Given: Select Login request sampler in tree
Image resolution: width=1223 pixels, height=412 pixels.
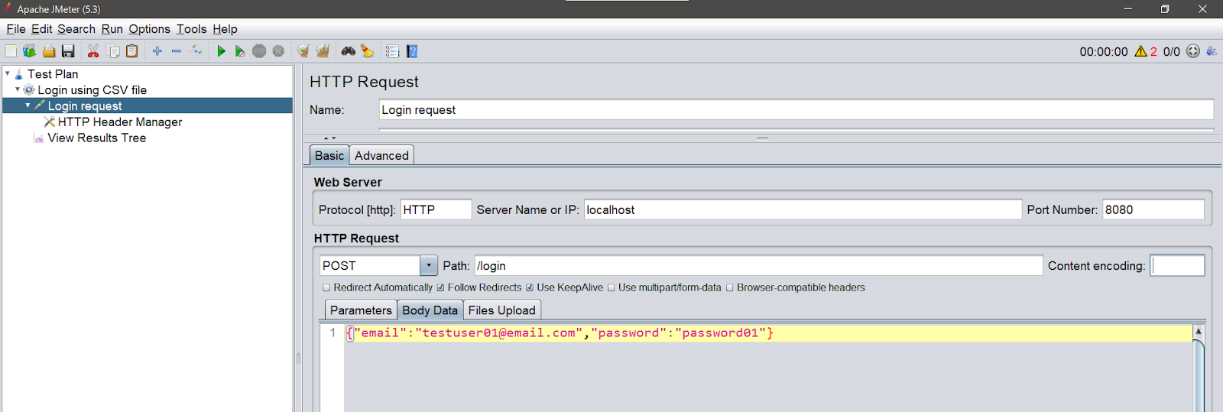Looking at the screenshot, I should (x=85, y=105).
